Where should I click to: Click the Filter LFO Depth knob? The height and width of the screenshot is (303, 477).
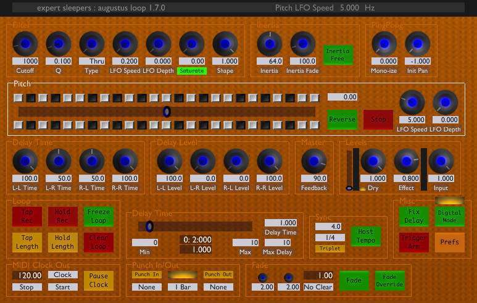click(x=159, y=44)
